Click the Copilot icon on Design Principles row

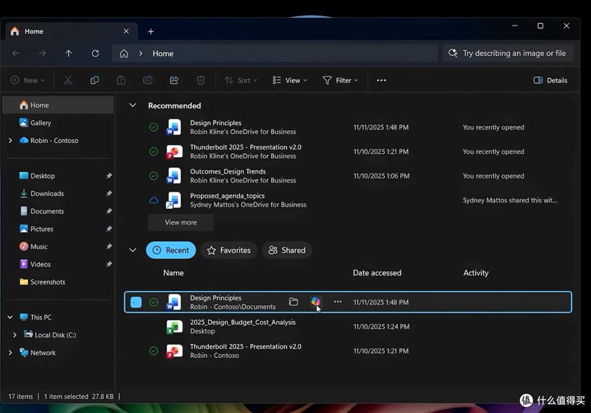[x=316, y=301]
